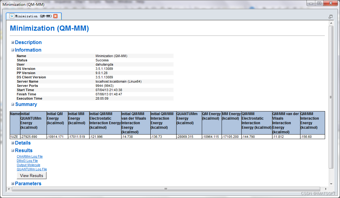Click the horizontal scrollbar left arrow
Viewport: 340px width, 198px height.
click(9, 189)
